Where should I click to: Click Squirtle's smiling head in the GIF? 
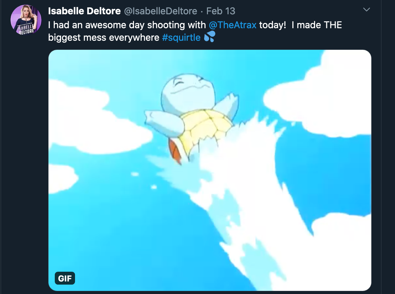pos(188,92)
